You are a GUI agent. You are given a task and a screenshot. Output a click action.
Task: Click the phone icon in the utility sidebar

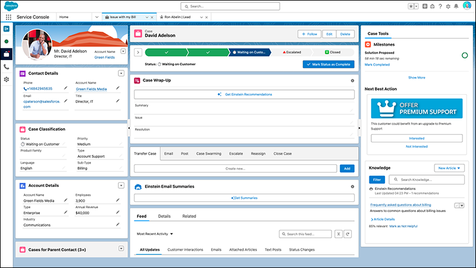coord(7,67)
